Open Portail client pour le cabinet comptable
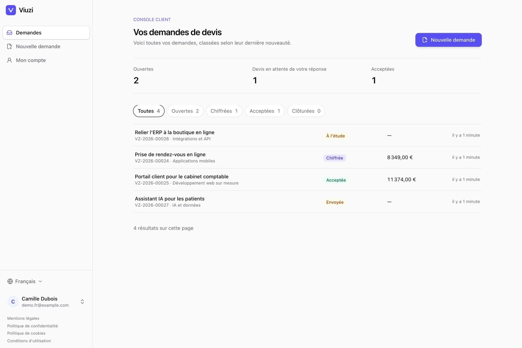 coord(307,179)
